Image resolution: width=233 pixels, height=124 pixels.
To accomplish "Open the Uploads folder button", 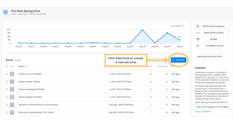I will tap(212, 39).
